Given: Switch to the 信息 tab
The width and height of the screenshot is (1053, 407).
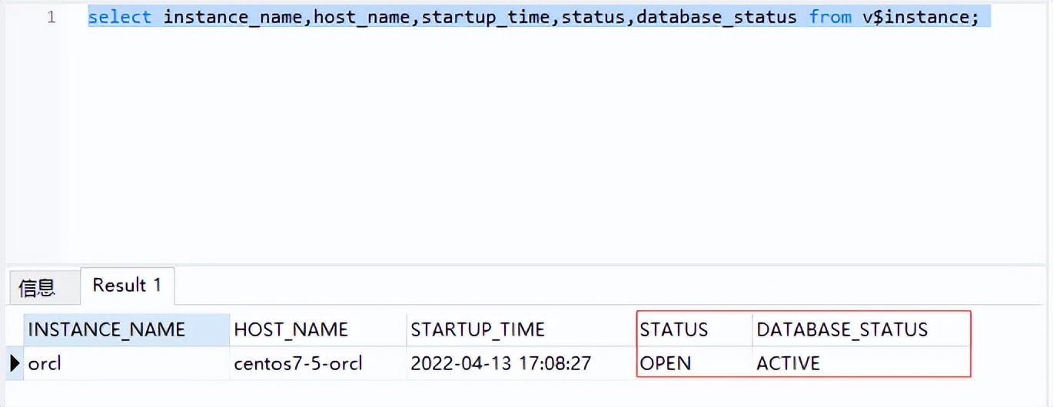Looking at the screenshot, I should tap(38, 288).
